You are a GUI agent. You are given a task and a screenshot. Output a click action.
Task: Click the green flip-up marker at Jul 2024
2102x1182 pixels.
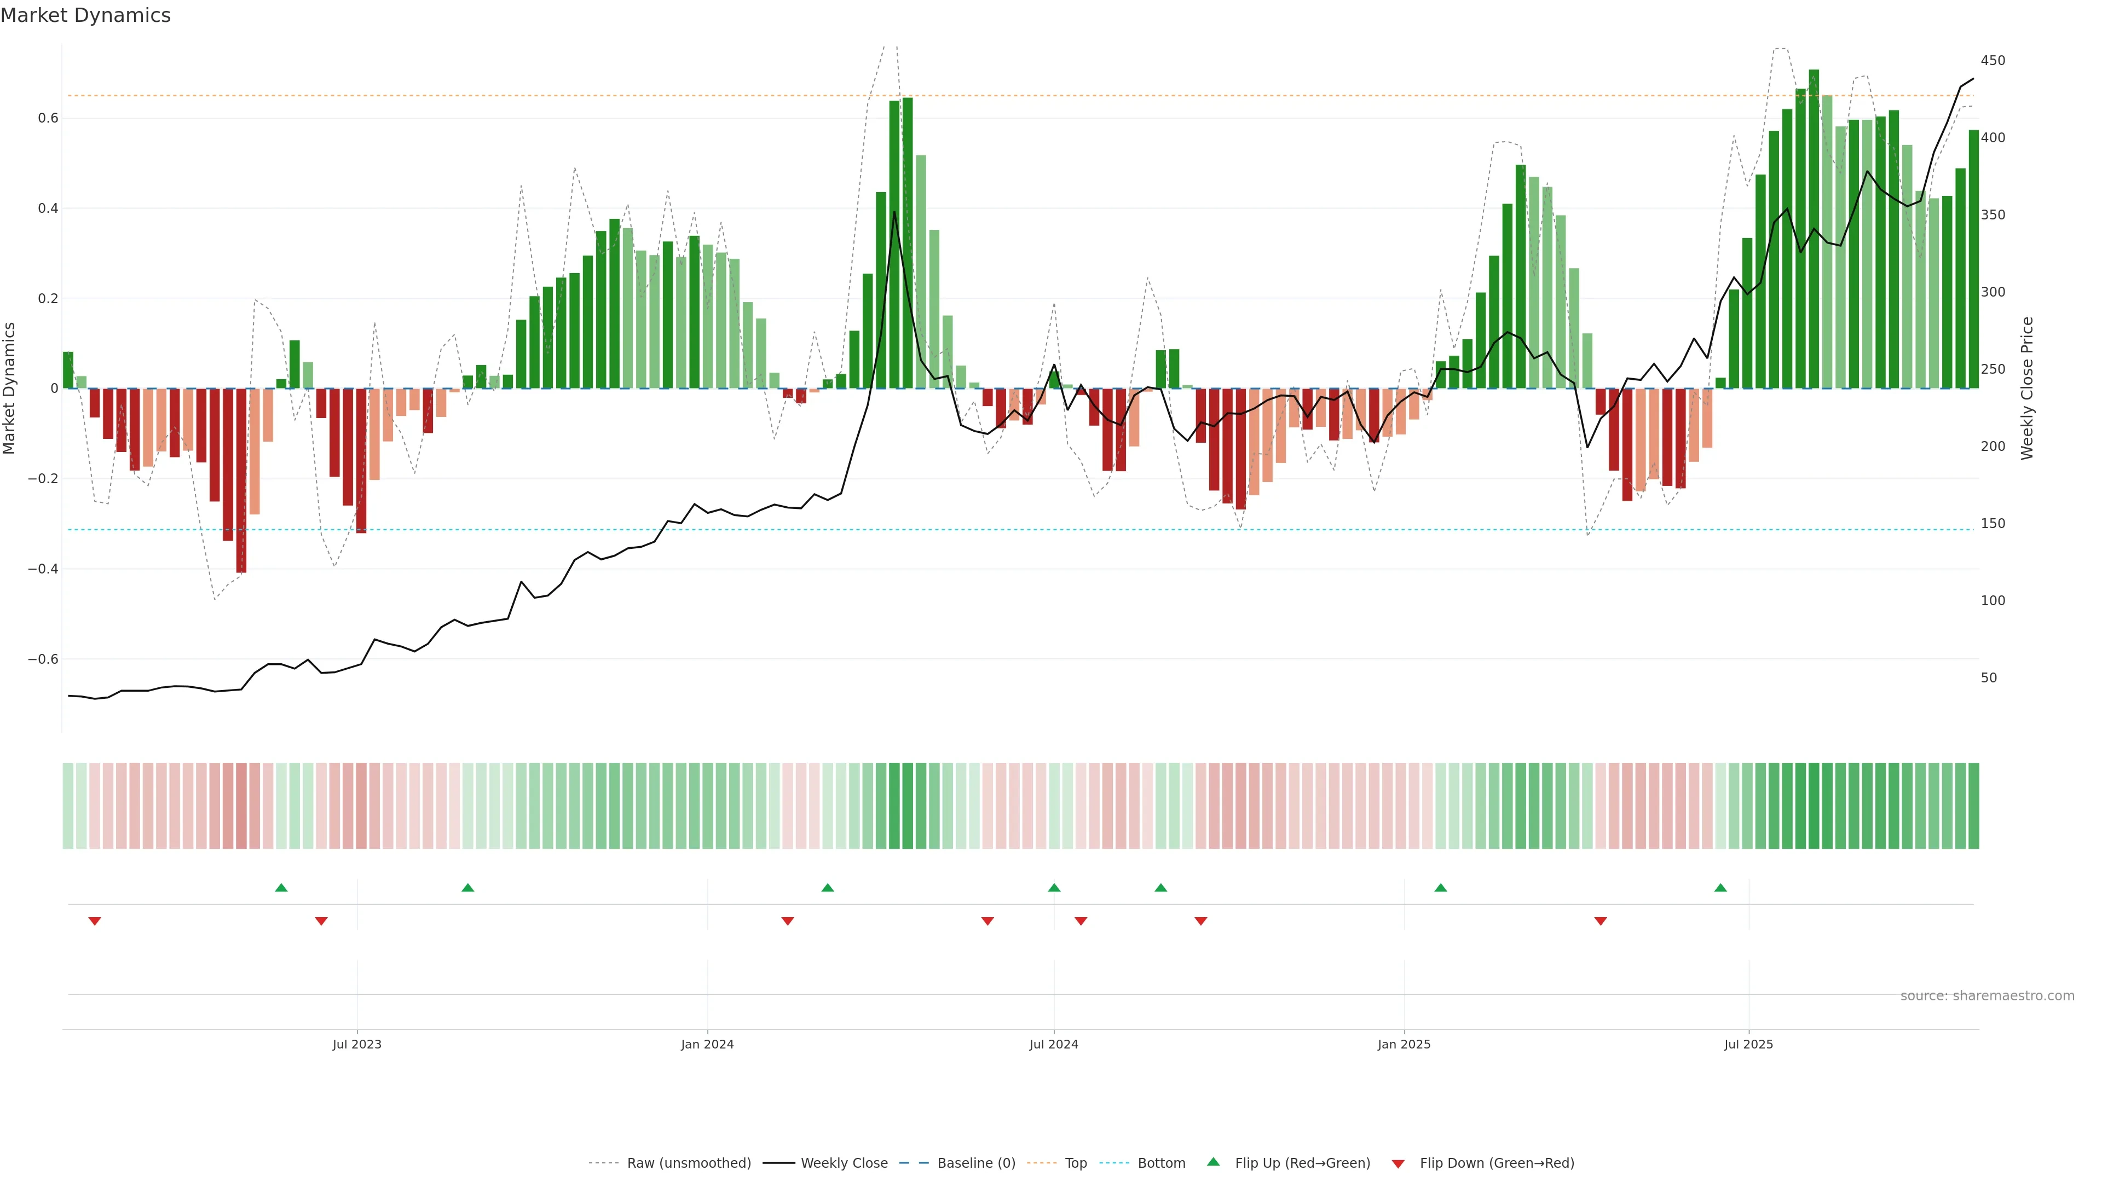(x=1054, y=888)
